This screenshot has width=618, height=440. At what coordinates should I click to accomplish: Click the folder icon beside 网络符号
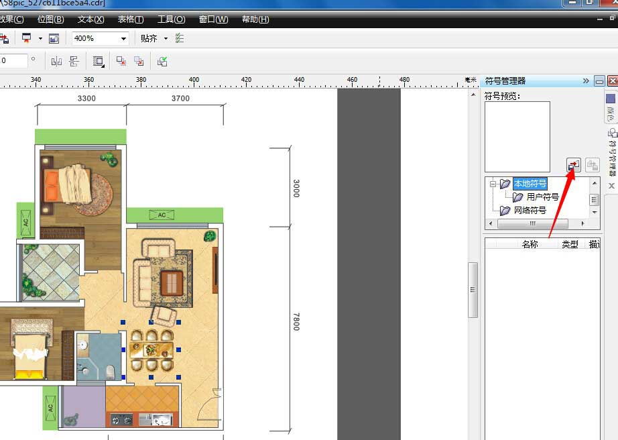pyautogui.click(x=505, y=211)
